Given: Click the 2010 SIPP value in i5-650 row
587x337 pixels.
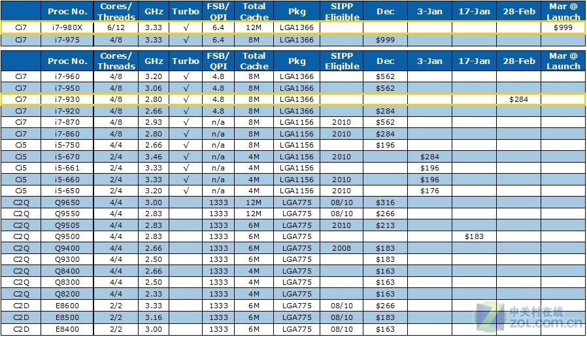Looking at the screenshot, I should click(x=341, y=191).
